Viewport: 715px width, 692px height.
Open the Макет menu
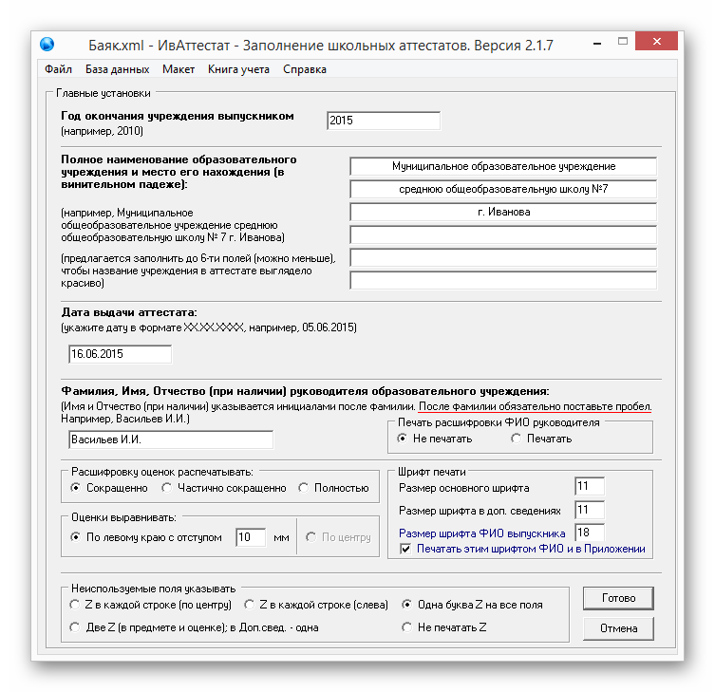tap(179, 69)
